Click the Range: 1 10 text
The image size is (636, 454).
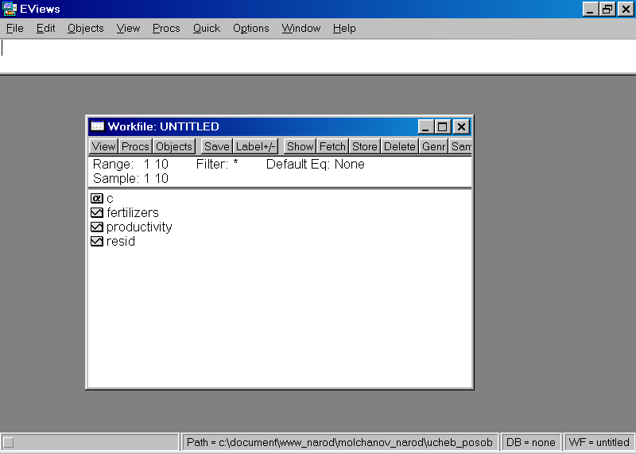pyautogui.click(x=130, y=164)
